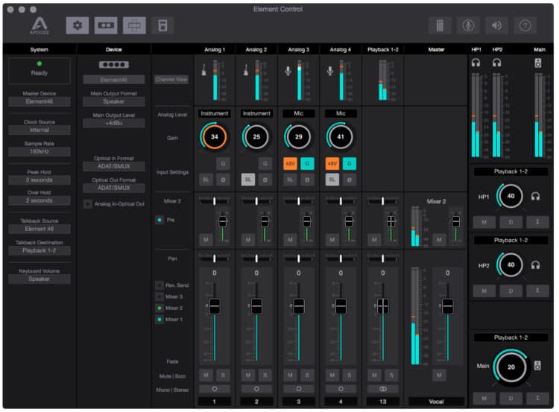The height and width of the screenshot is (412, 559).
Task: Click the guitar icon on Analog 1
Action: (204, 70)
